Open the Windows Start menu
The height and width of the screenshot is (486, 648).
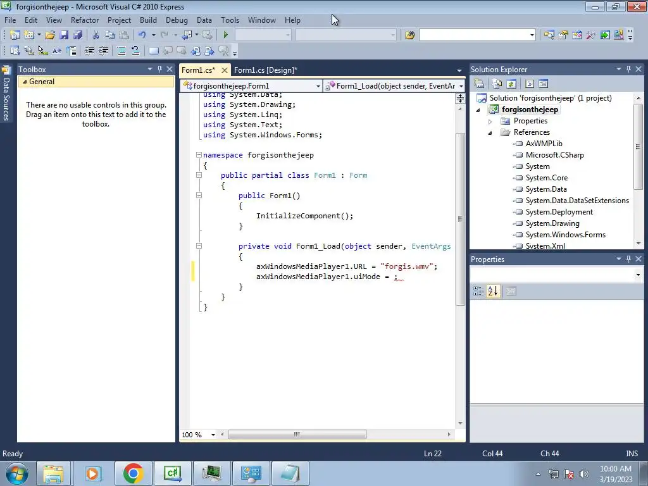click(16, 473)
